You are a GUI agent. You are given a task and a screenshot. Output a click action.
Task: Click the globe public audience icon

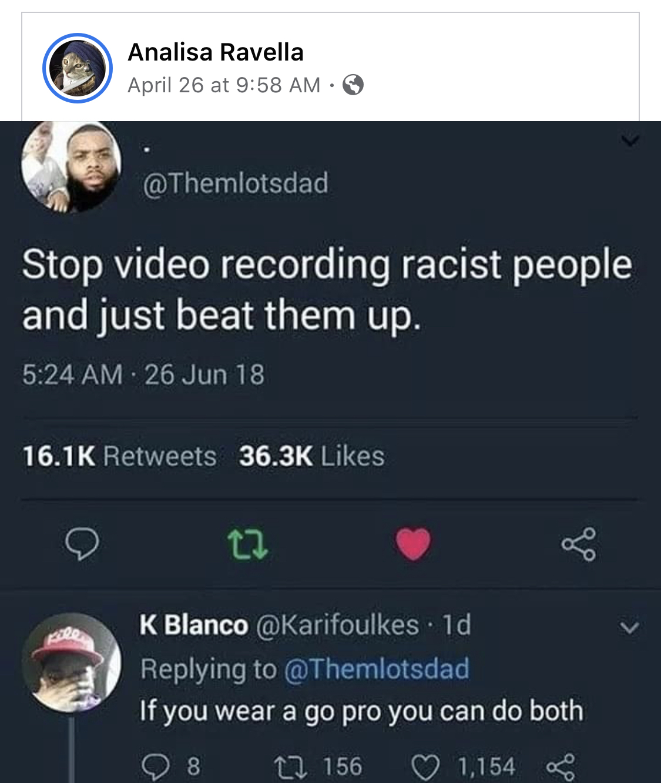click(353, 85)
